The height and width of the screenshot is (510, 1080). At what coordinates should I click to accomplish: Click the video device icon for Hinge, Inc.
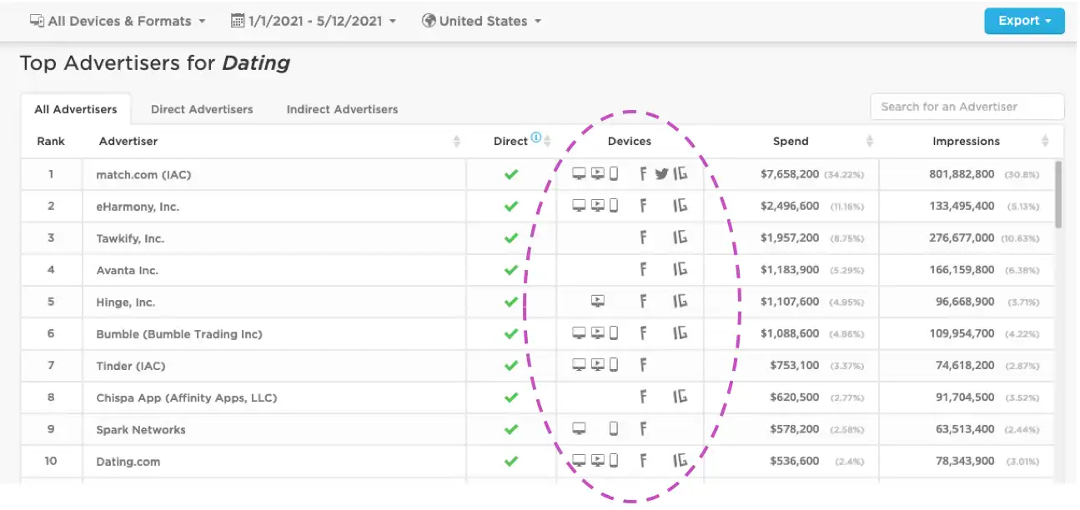pos(597,302)
